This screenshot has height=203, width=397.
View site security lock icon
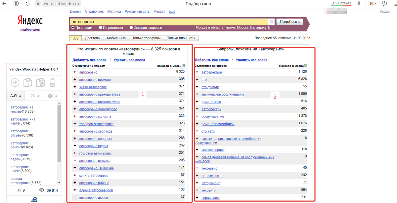pyautogui.click(x=38, y=4)
